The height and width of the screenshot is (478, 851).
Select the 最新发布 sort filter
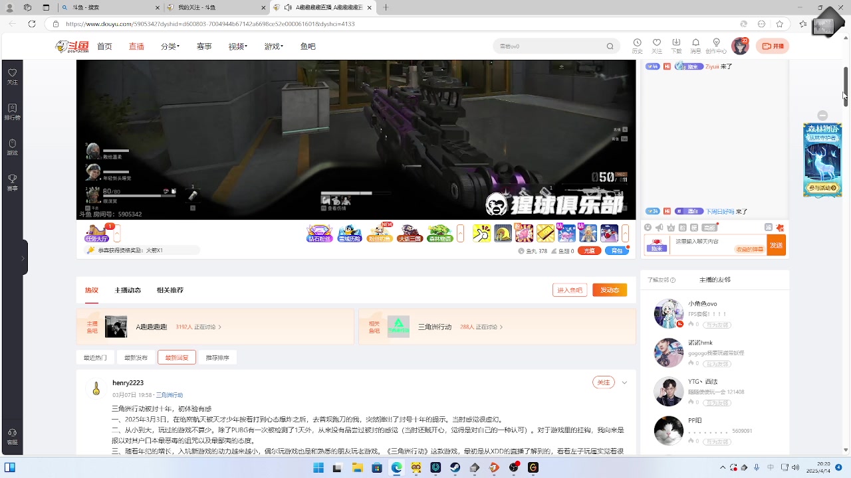[x=136, y=357]
